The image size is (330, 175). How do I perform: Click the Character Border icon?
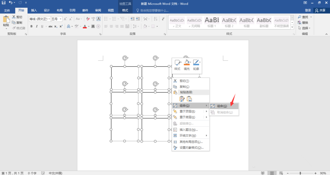[x=98, y=19]
